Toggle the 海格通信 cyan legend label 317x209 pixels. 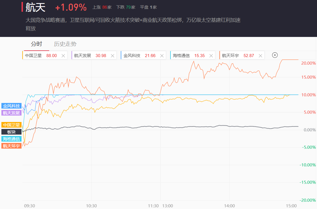[x=11, y=139]
